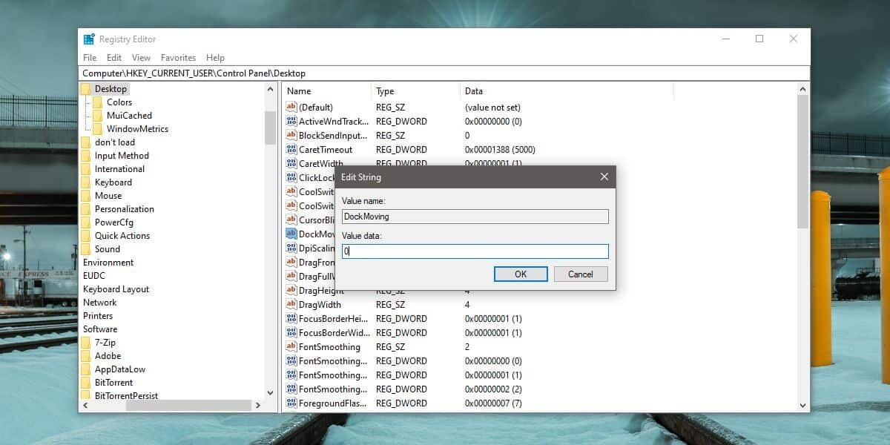The image size is (890, 445).
Task: Click the Registry Editor icon in the title bar
Action: (x=88, y=38)
